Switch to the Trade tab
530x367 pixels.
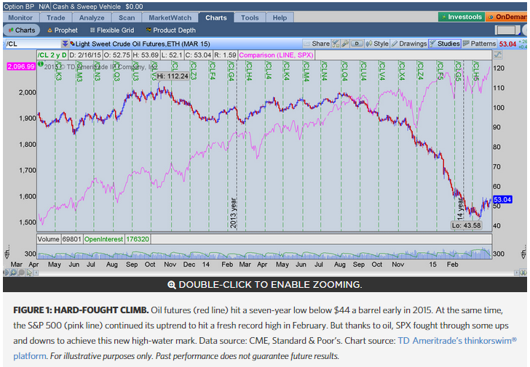pyautogui.click(x=56, y=17)
